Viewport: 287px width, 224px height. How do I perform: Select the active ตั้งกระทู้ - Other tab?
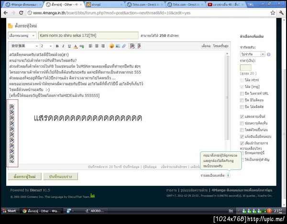[64, 5]
